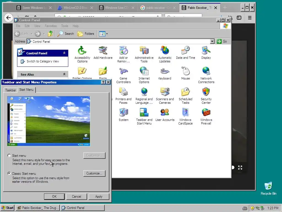Open Administrative Tools icon
This screenshot has width=282, height=212.
coord(144,54)
